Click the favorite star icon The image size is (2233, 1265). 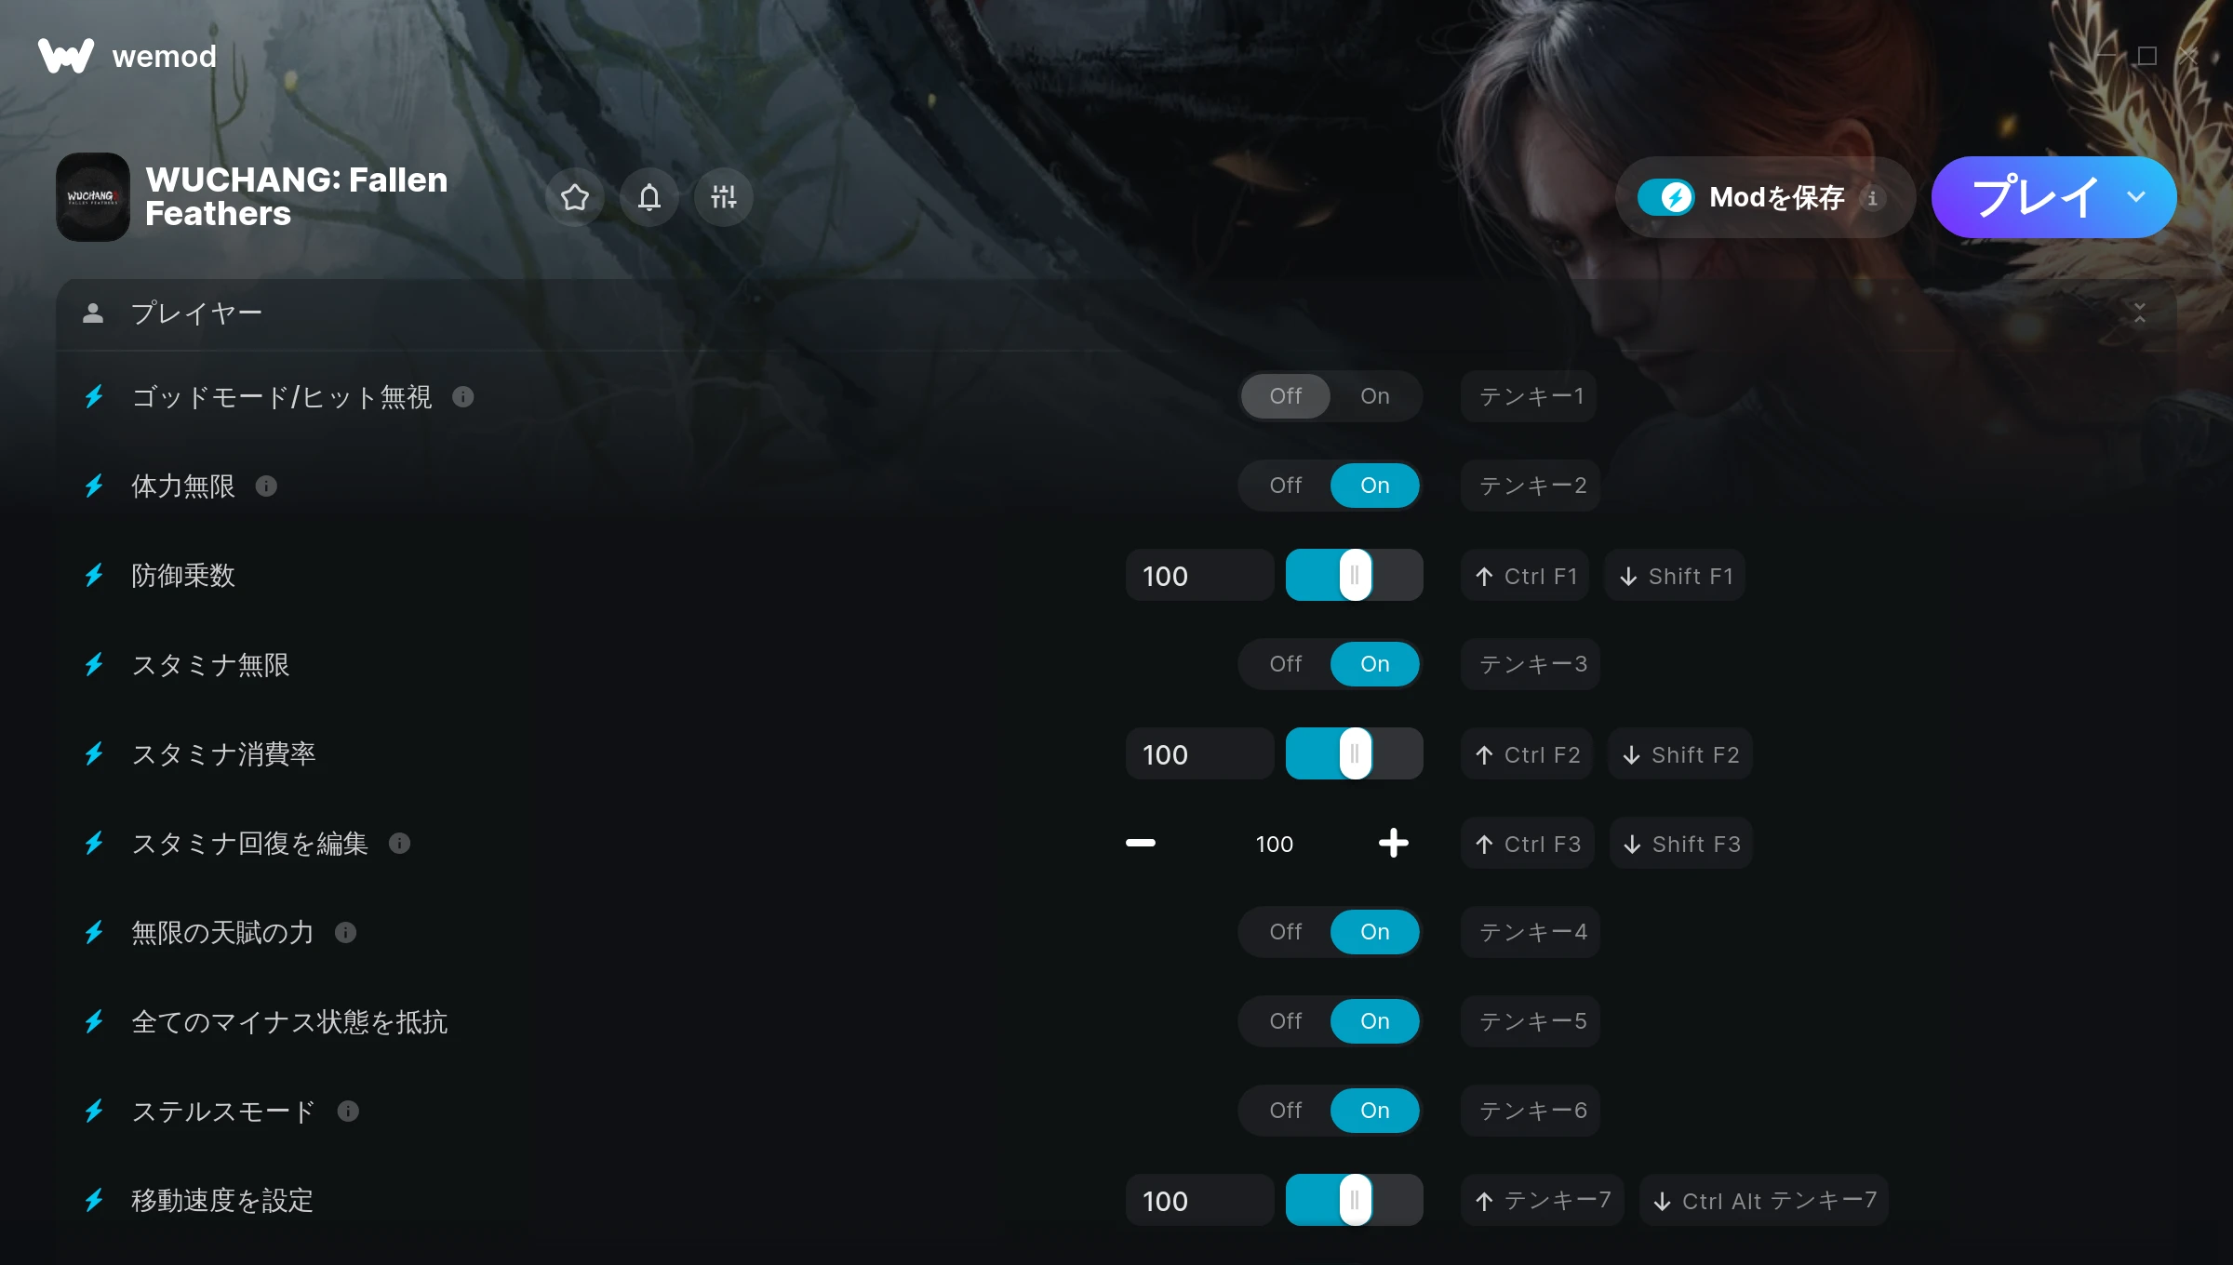point(575,197)
